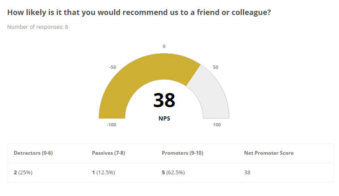Click the -50 gauge tick label
Viewport: 339px width, 196px height.
[x=112, y=67]
